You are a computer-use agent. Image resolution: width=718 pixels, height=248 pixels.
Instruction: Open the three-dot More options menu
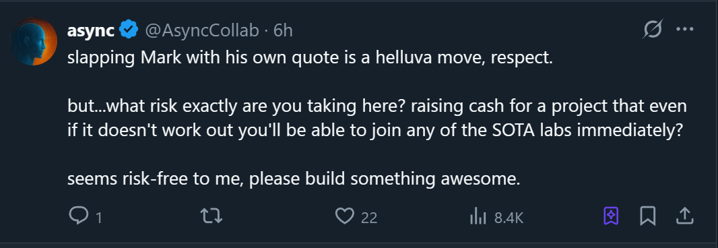pyautogui.click(x=684, y=30)
